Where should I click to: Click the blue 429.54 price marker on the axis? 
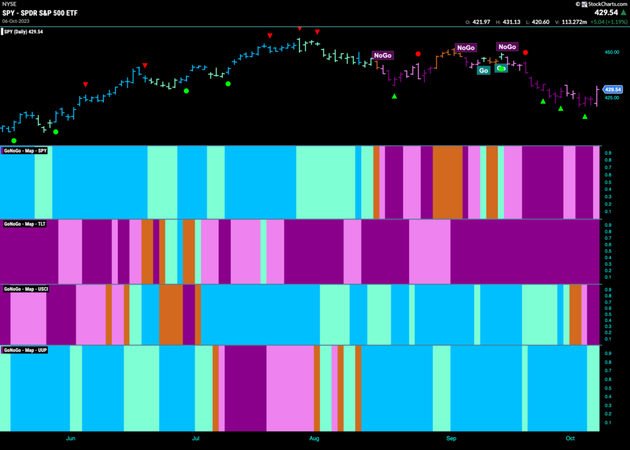pos(612,89)
